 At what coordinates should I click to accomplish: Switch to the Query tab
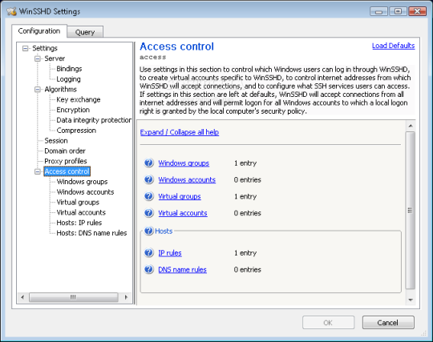coord(85,32)
